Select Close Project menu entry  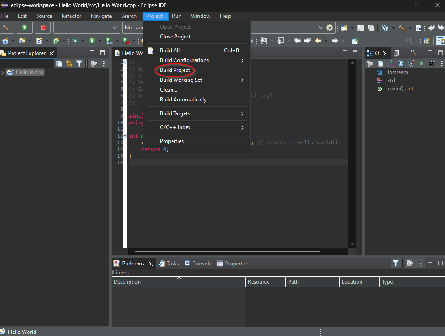click(197, 37)
